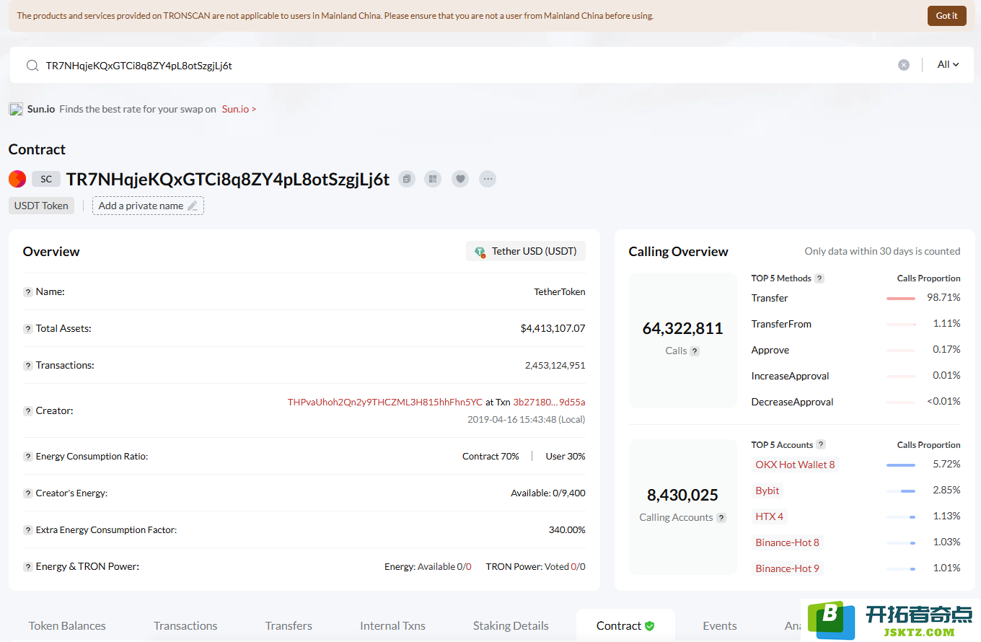Show help for the Calls count

(x=695, y=351)
